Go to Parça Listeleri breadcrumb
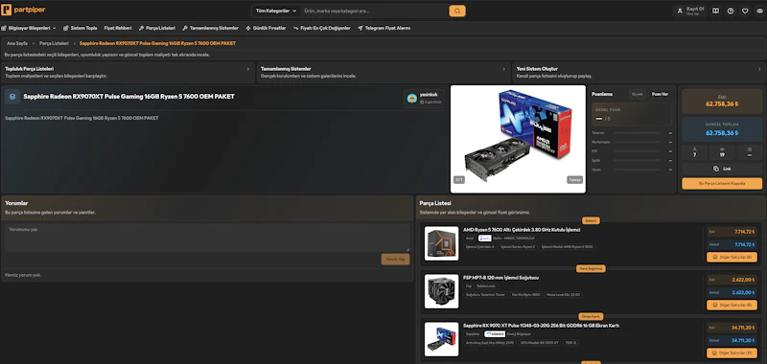This screenshot has height=364, width=767. (54, 43)
